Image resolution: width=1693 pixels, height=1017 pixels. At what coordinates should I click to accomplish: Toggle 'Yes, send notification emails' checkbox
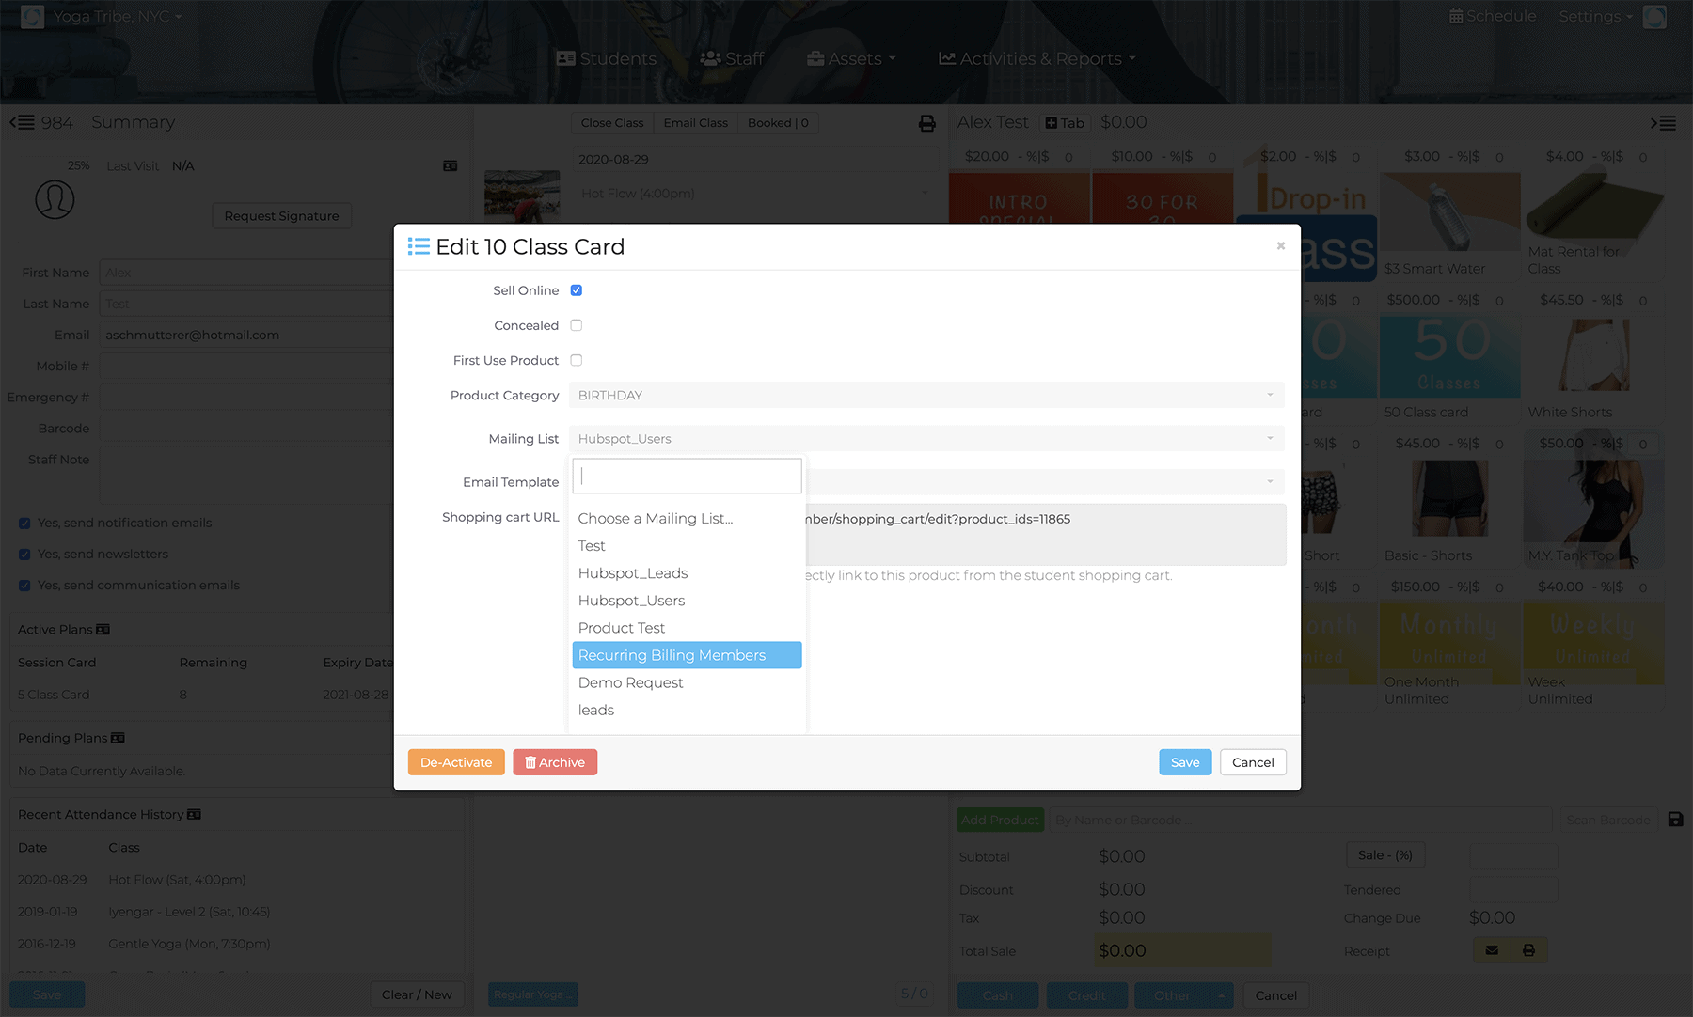[x=24, y=524]
